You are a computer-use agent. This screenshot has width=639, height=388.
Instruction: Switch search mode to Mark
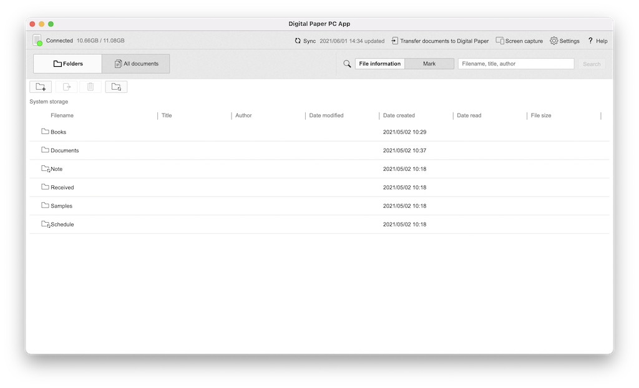(x=429, y=64)
